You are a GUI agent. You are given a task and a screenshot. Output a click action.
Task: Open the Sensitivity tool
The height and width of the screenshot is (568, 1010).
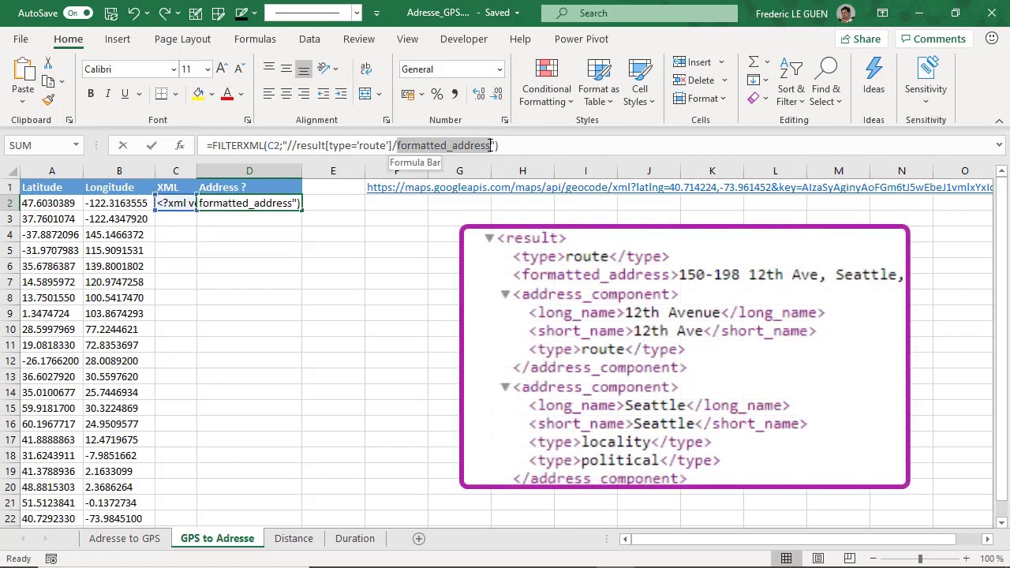[x=926, y=83]
